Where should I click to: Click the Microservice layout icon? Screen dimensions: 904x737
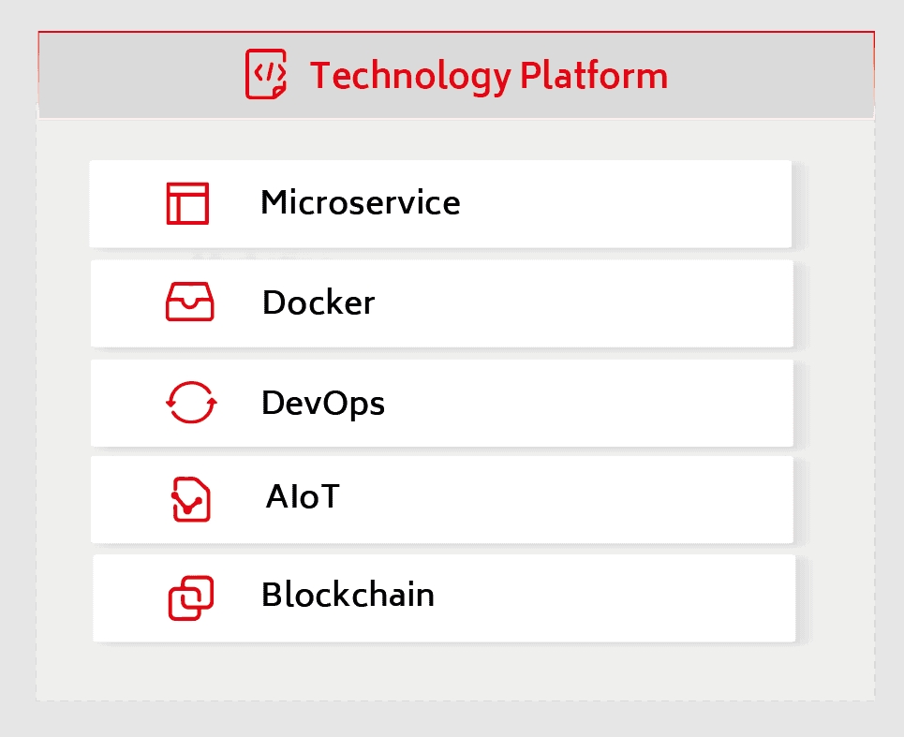[187, 203]
